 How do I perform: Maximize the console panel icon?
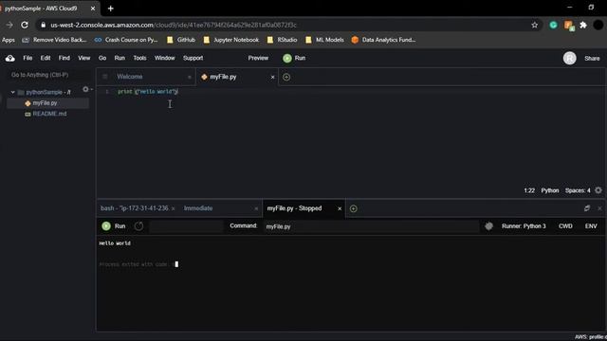587,208
